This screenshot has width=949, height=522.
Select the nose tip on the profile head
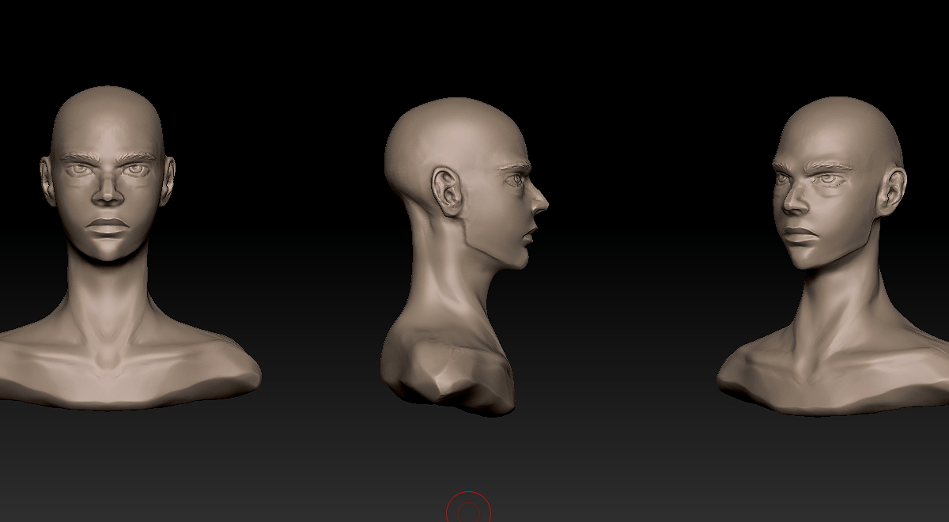[x=542, y=205]
